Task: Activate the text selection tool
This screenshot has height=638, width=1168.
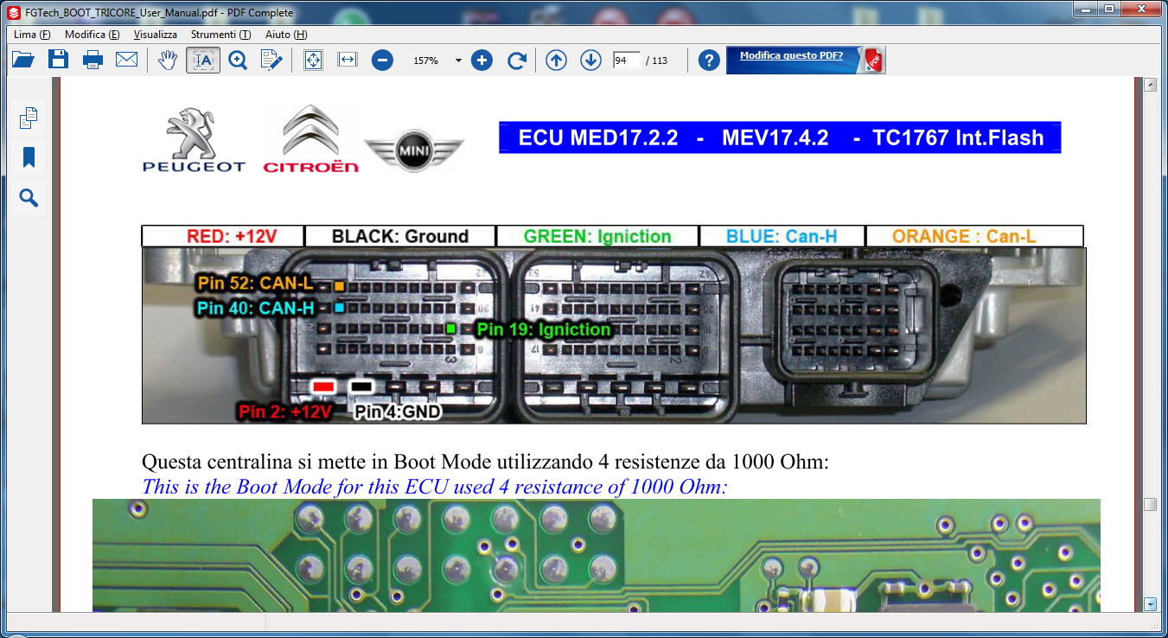Action: [203, 61]
